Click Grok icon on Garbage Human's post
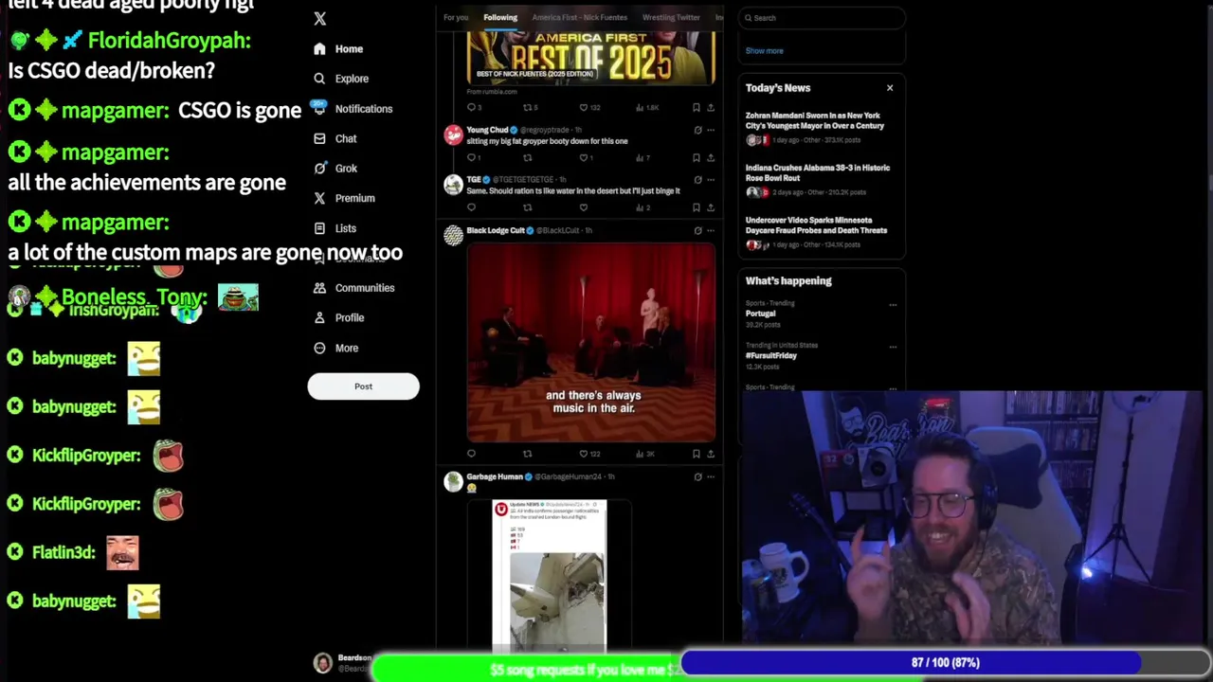This screenshot has width=1213, height=682. tap(697, 476)
